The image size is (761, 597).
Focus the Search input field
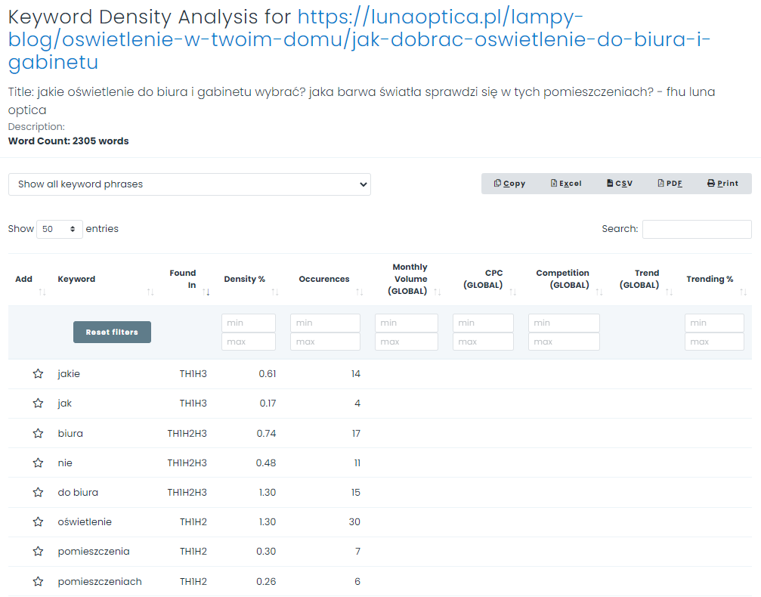tap(697, 229)
